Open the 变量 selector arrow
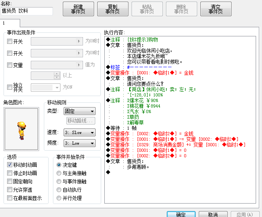 pyautogui.click(x=79, y=65)
